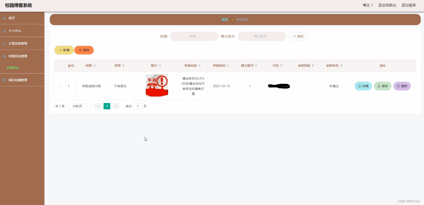Image resolution: width=424 pixels, height=205 pixels.
Task: Select the 举报投诉 submenu item
Action: coord(13,68)
